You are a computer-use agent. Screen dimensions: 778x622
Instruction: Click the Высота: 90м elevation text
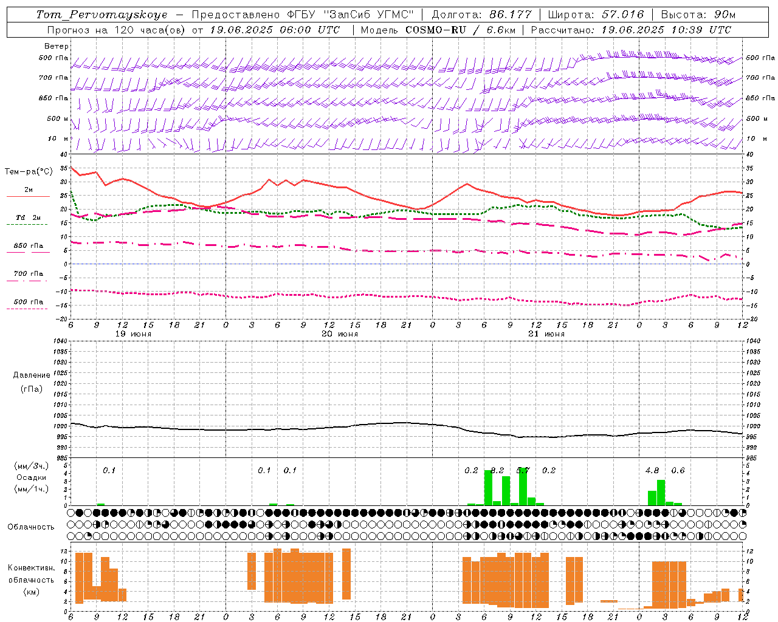click(x=698, y=15)
